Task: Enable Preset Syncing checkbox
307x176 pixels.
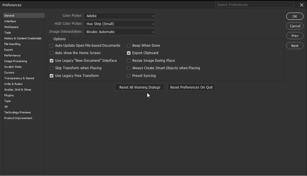Action: (x=129, y=76)
